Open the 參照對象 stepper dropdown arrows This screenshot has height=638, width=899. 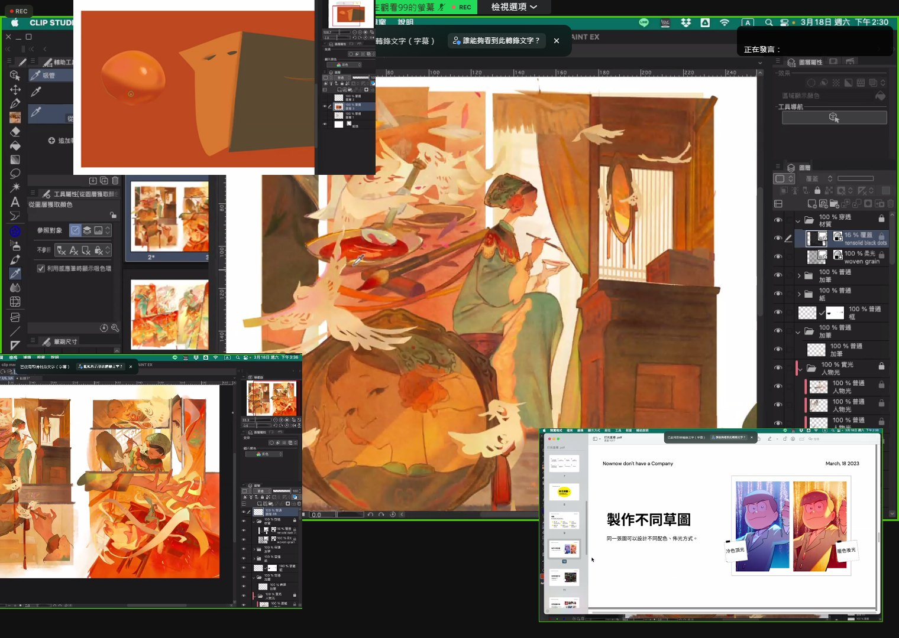[108, 230]
